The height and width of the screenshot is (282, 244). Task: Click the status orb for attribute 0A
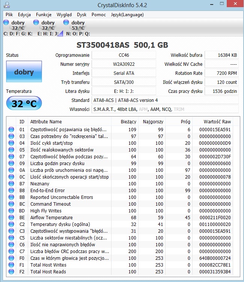[x=11, y=170]
